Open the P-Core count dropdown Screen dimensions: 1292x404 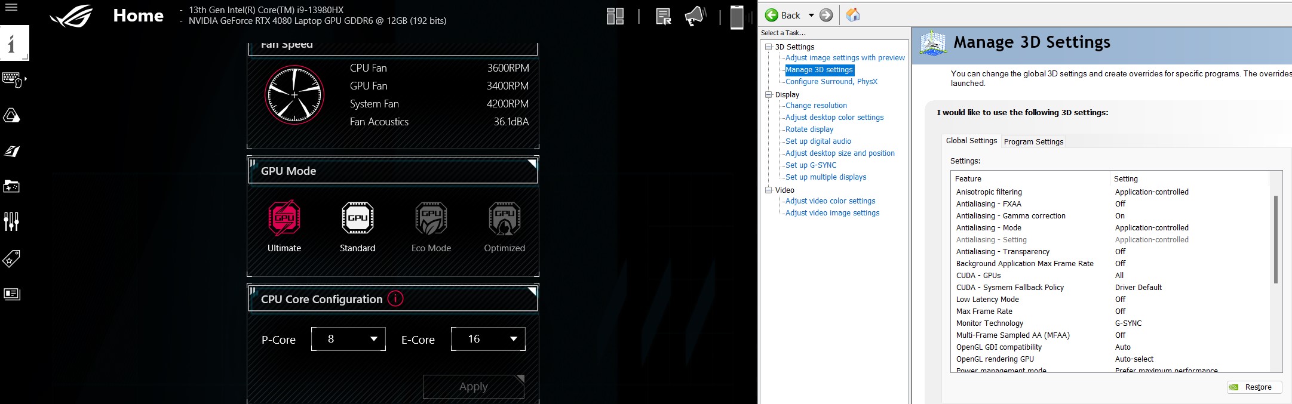coord(348,339)
